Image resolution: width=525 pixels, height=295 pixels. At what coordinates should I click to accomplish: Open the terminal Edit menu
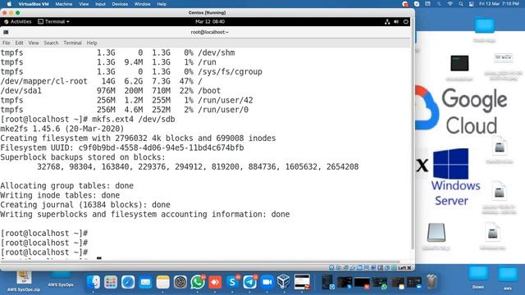pos(20,43)
